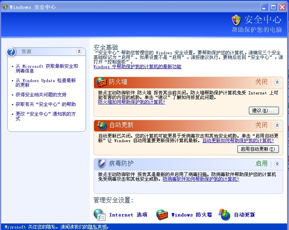The height and width of the screenshot is (230, 289).
Task: Click the 建议(R)... button
Action: click(264, 111)
